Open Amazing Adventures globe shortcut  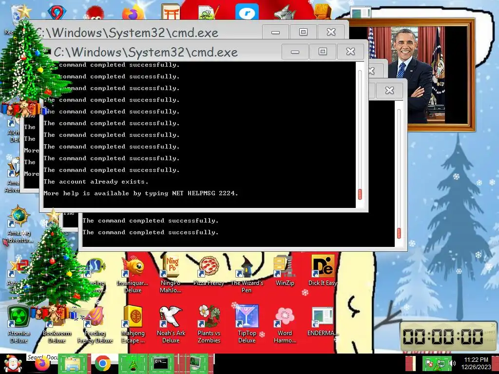pos(19,224)
